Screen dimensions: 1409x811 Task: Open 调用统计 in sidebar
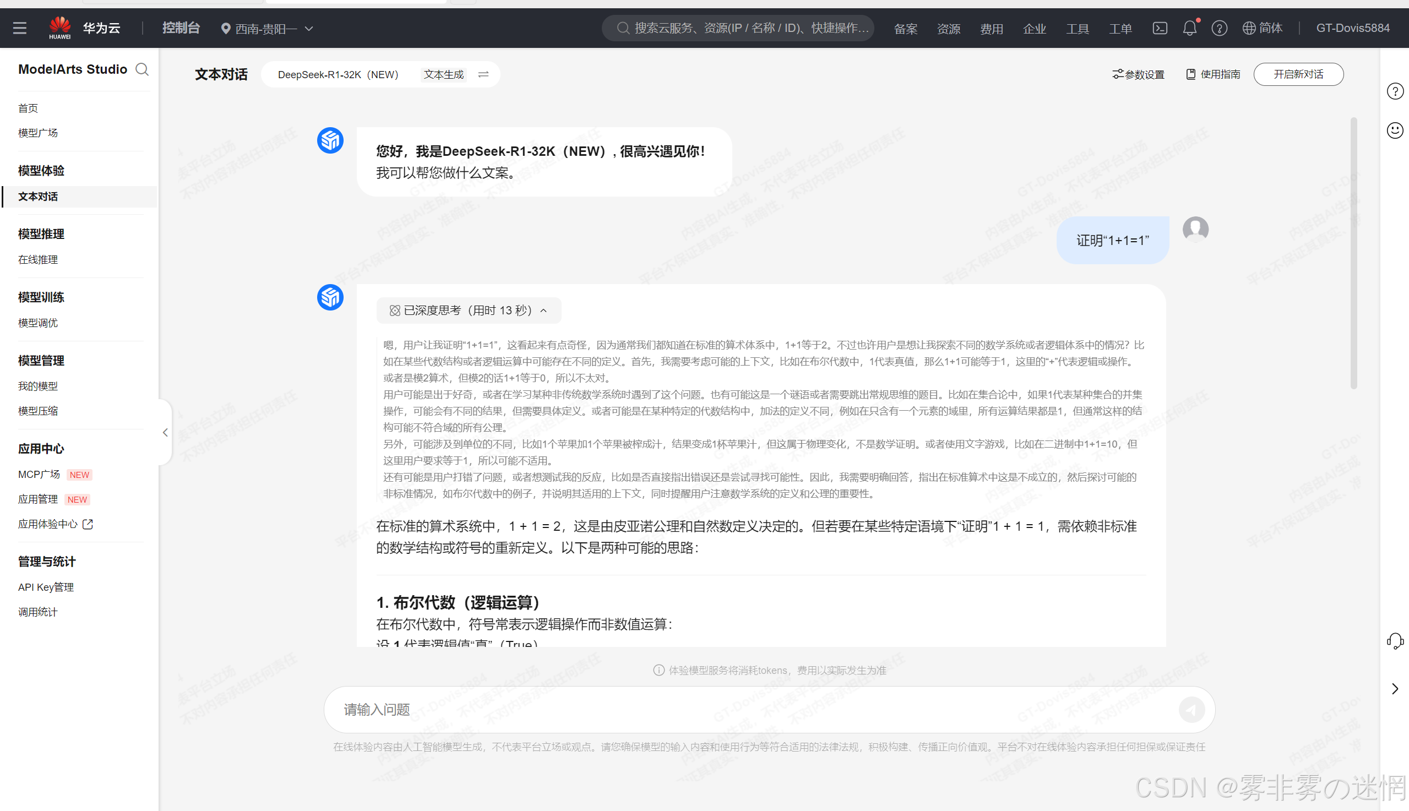[38, 612]
